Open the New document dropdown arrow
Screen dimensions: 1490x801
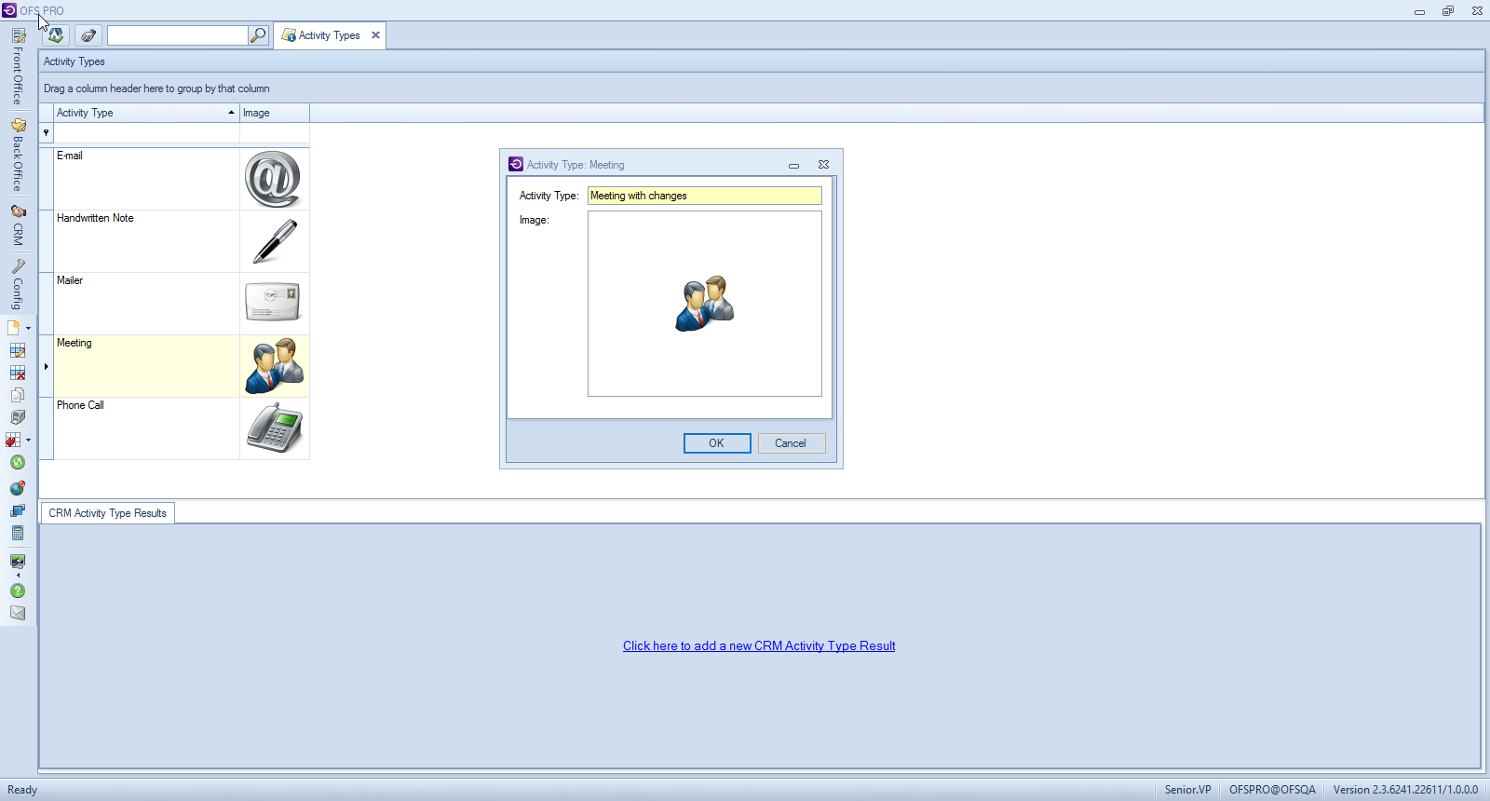(x=29, y=328)
